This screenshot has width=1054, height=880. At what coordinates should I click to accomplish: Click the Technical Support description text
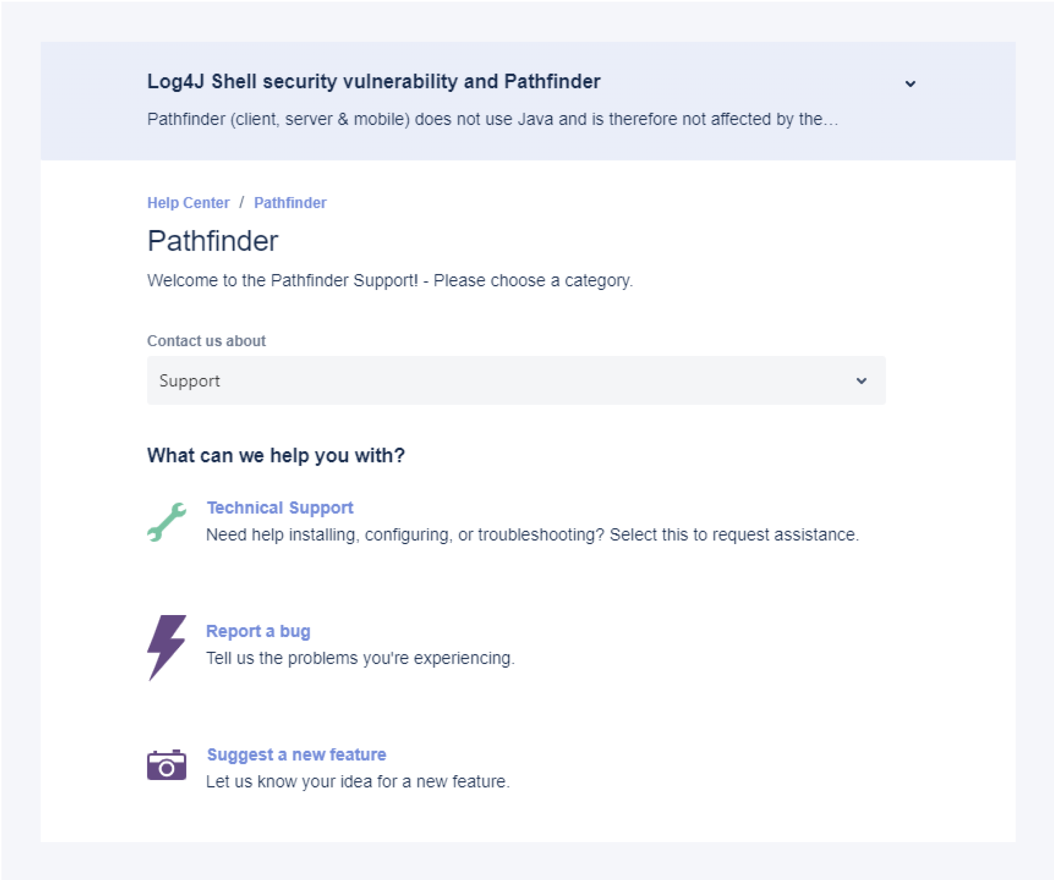pos(532,535)
